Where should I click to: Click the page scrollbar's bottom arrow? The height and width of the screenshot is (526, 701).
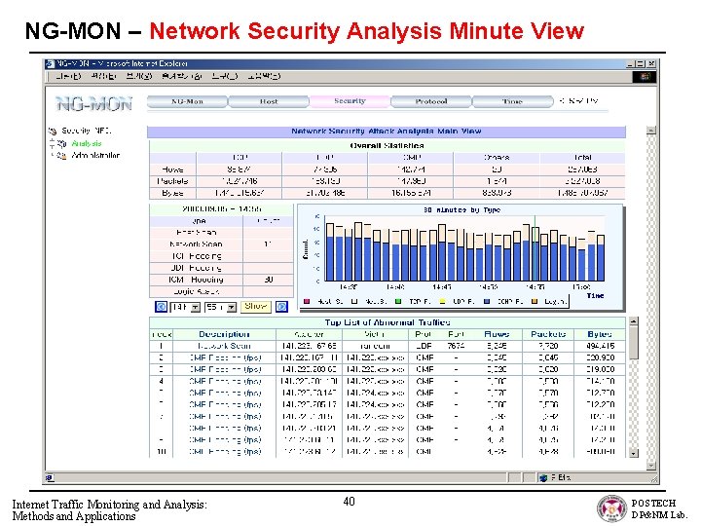tap(651, 466)
